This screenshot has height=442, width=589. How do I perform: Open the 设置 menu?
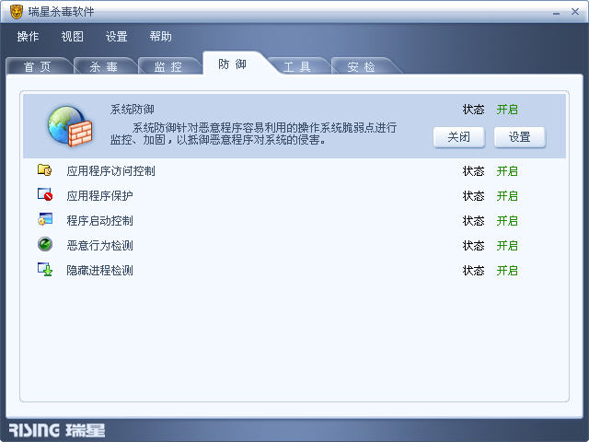click(x=117, y=37)
